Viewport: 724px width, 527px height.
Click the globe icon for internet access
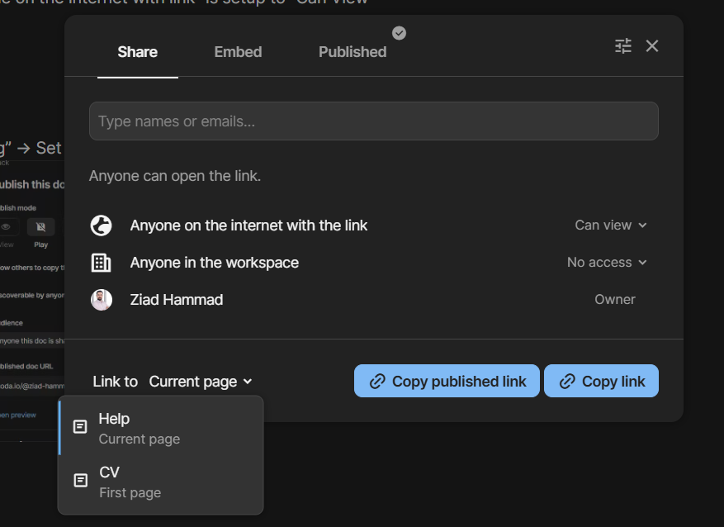pyautogui.click(x=101, y=226)
